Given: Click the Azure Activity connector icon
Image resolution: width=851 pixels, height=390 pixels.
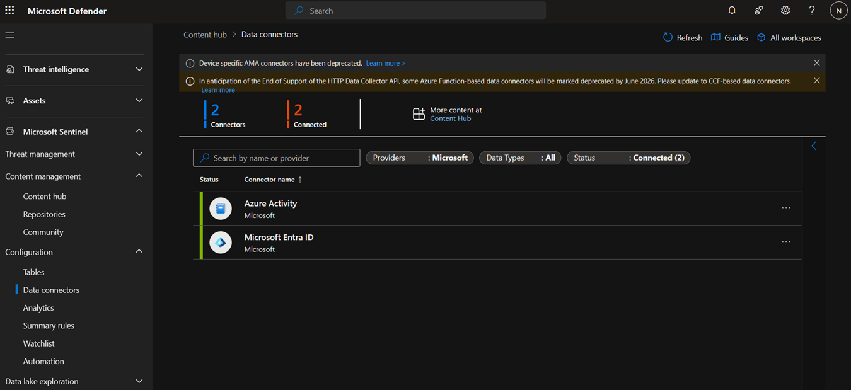Looking at the screenshot, I should pyautogui.click(x=221, y=209).
